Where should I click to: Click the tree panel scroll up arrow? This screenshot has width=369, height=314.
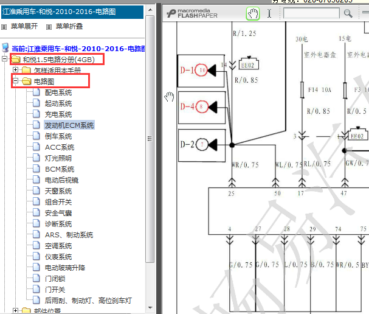pos(150,10)
